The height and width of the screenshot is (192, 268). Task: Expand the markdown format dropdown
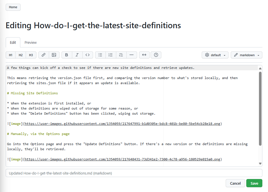(x=246, y=55)
